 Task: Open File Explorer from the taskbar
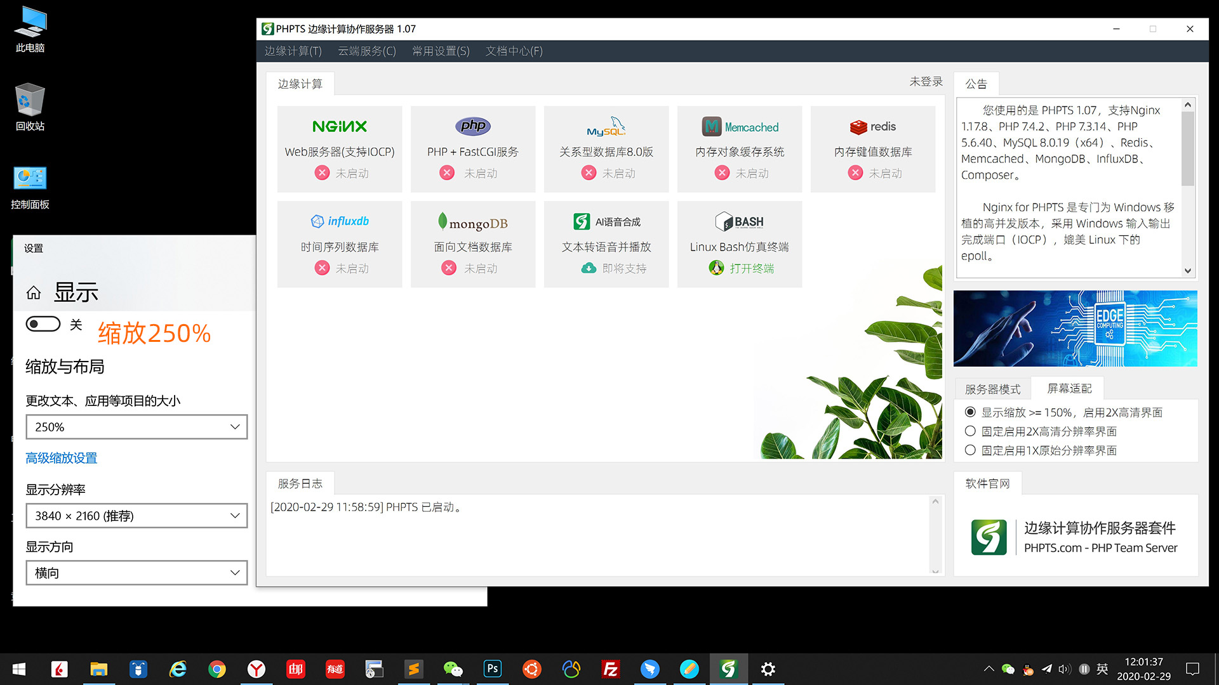click(x=99, y=669)
